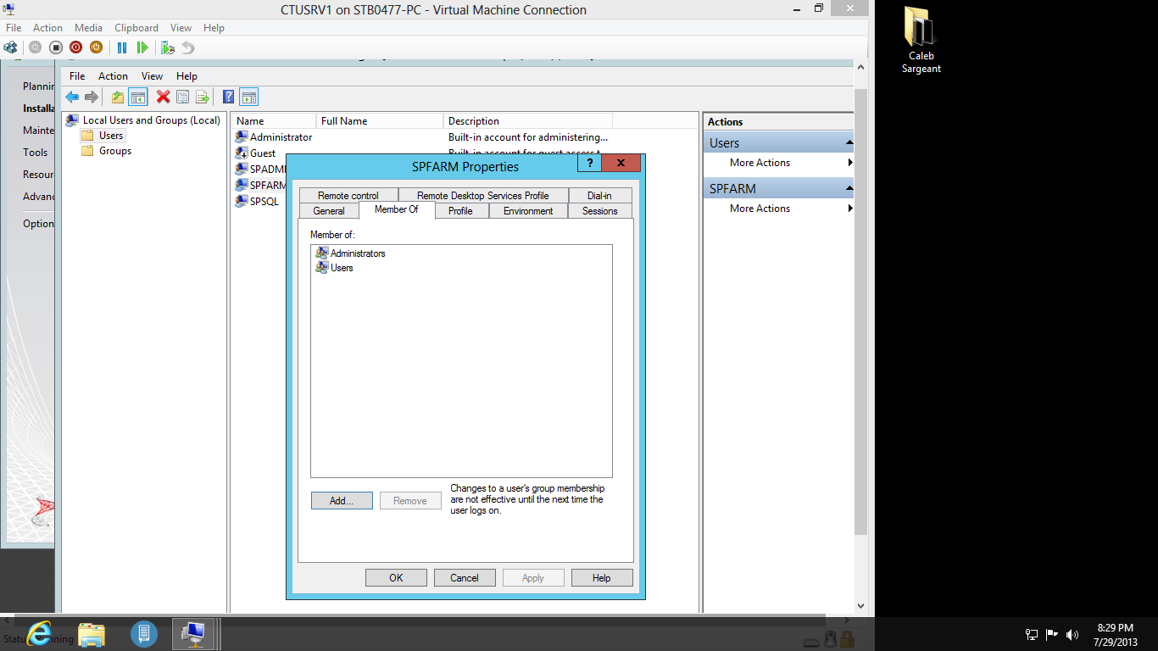Viewport: 1158px width, 651px height.
Task: Select Groups folder in console tree
Action: coord(106,151)
